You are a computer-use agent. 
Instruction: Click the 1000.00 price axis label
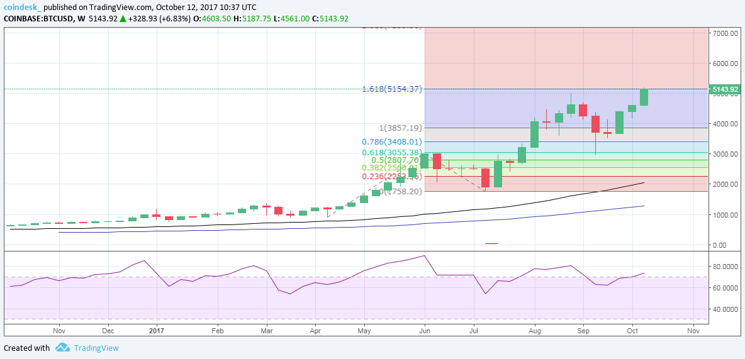tap(726, 214)
